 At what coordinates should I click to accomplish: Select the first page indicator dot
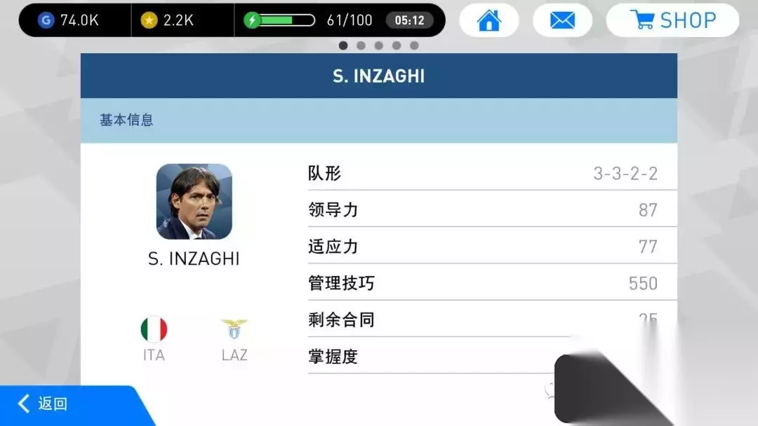pyautogui.click(x=343, y=46)
